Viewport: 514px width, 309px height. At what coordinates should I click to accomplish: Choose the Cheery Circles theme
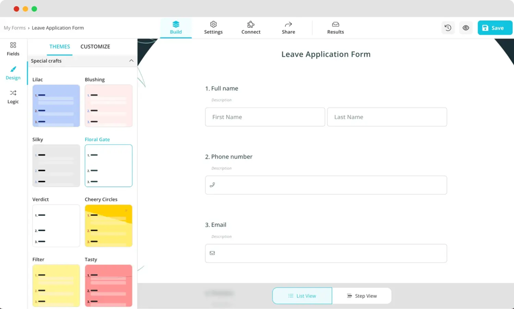pos(108,226)
